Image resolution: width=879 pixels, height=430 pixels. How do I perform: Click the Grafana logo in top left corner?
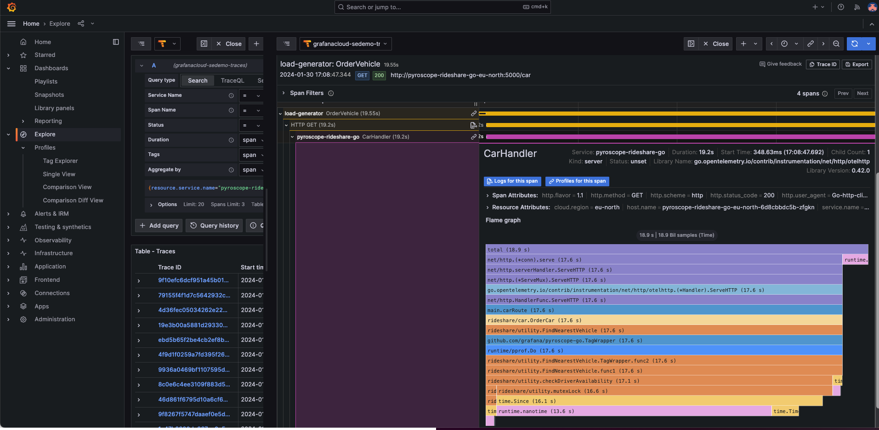pos(11,7)
